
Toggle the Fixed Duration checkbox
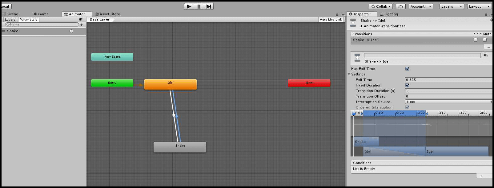(407, 85)
